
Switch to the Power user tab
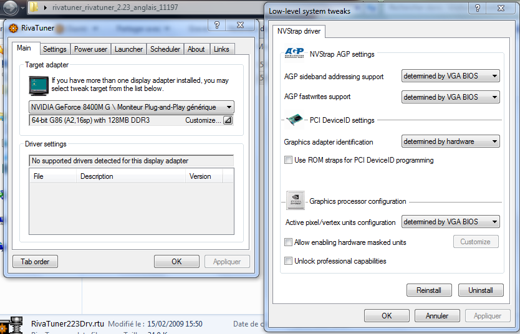(x=90, y=49)
